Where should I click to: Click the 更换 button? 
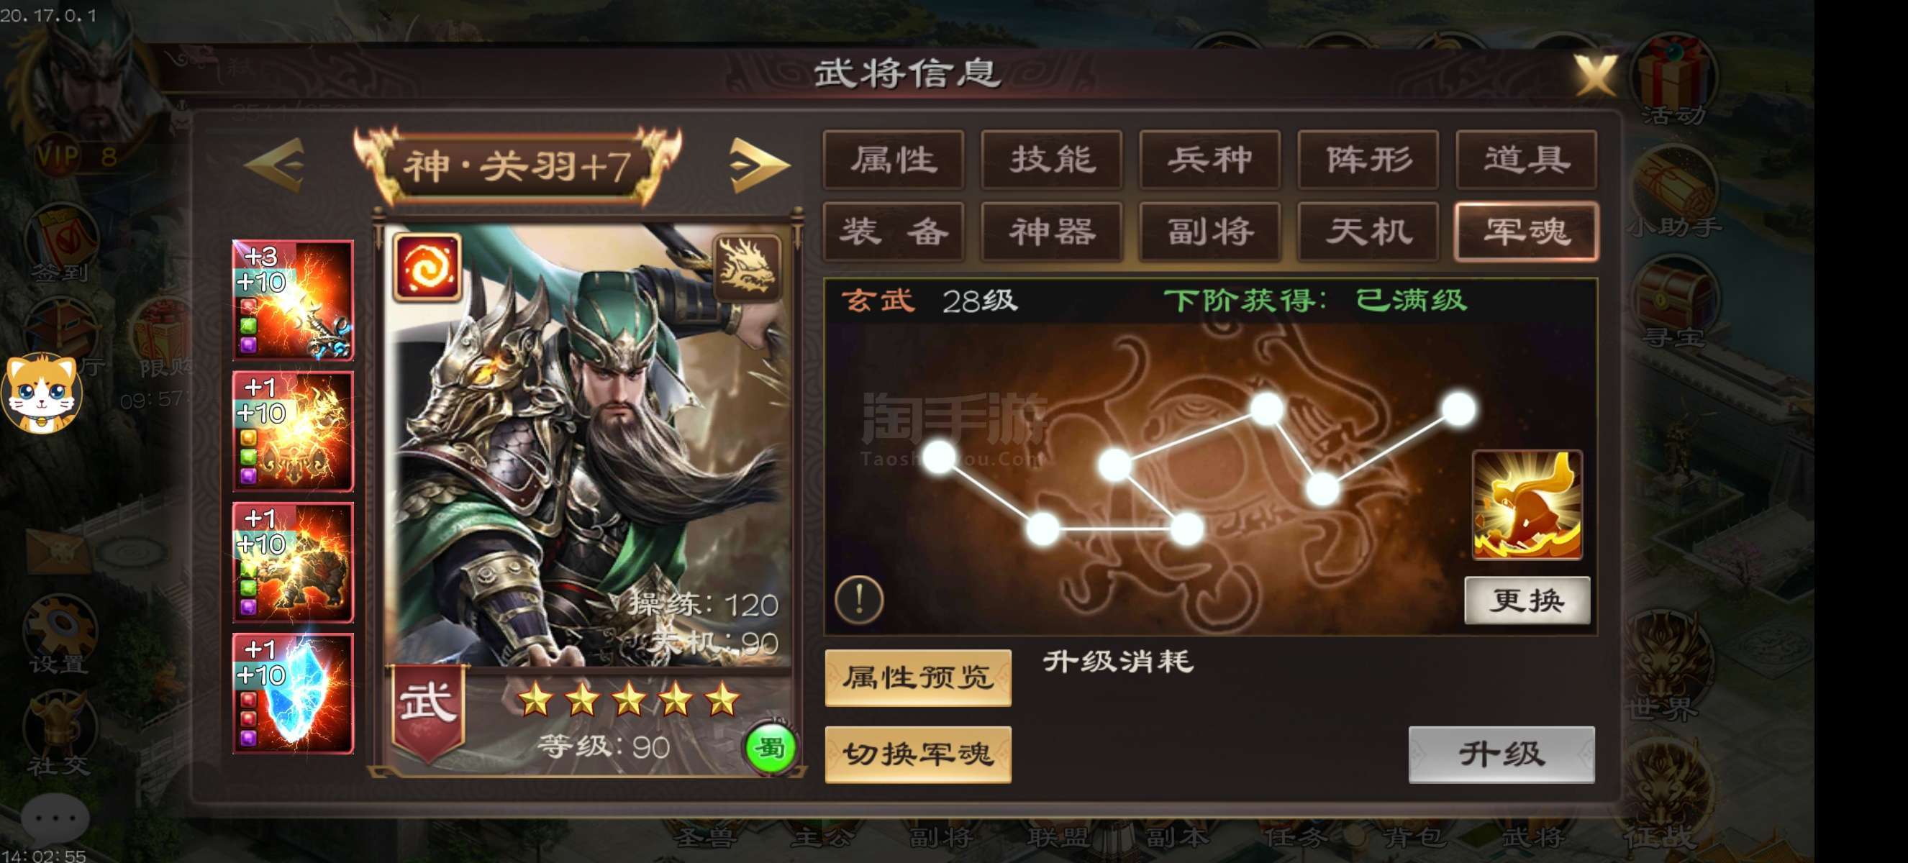[x=1527, y=601]
